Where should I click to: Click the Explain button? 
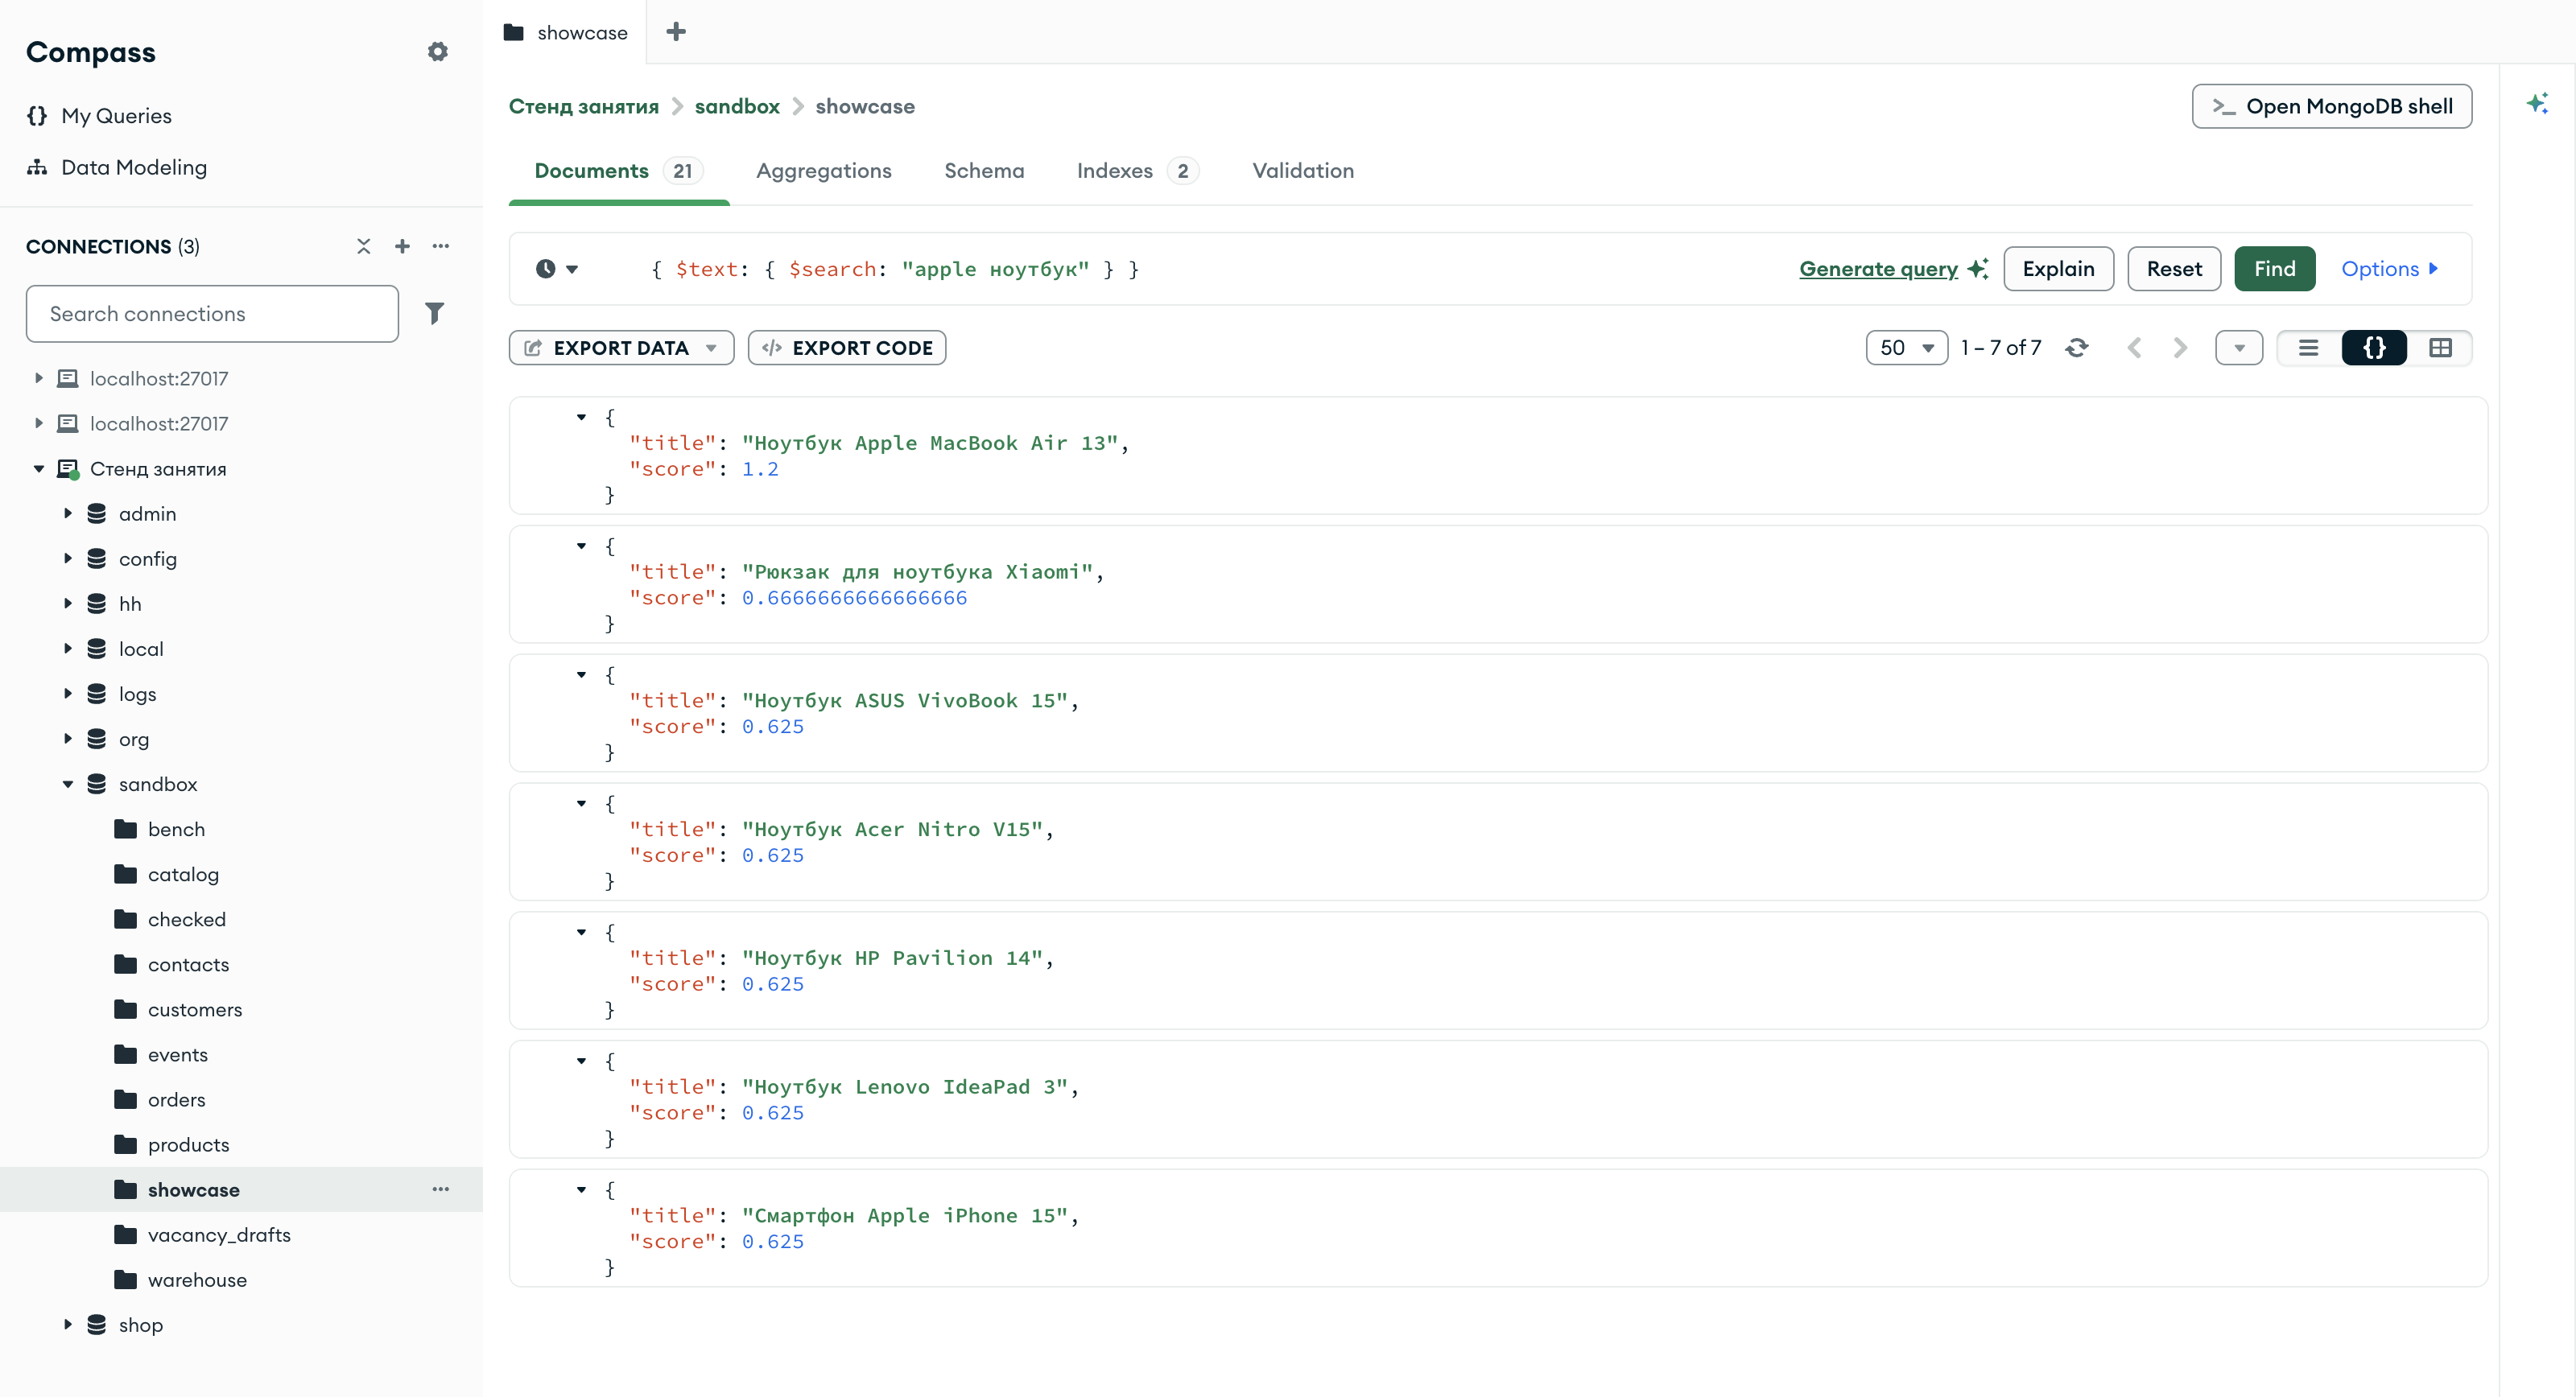2058,269
